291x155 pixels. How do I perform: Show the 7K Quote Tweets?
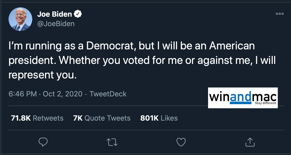click(x=102, y=118)
